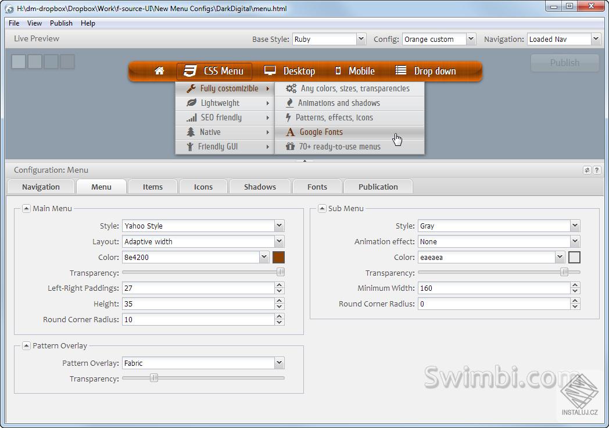The image size is (609, 428).
Task: Click the letter A icon beside Google Fonts
Action: tap(290, 132)
